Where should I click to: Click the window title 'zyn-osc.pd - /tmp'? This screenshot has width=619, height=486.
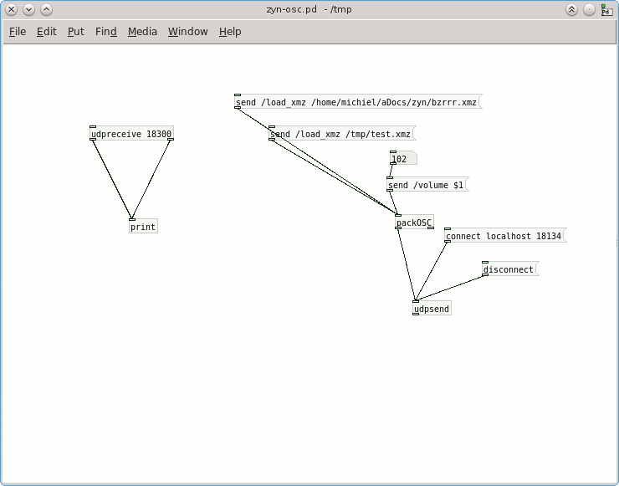(x=309, y=10)
